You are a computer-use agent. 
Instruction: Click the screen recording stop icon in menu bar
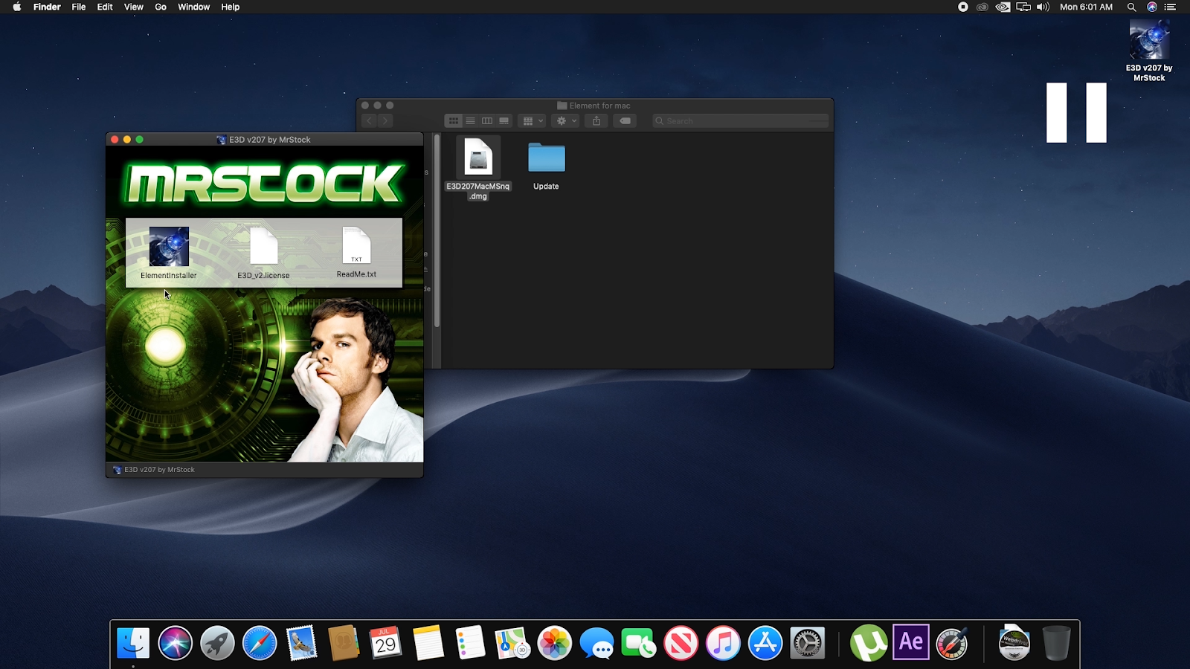pos(963,7)
